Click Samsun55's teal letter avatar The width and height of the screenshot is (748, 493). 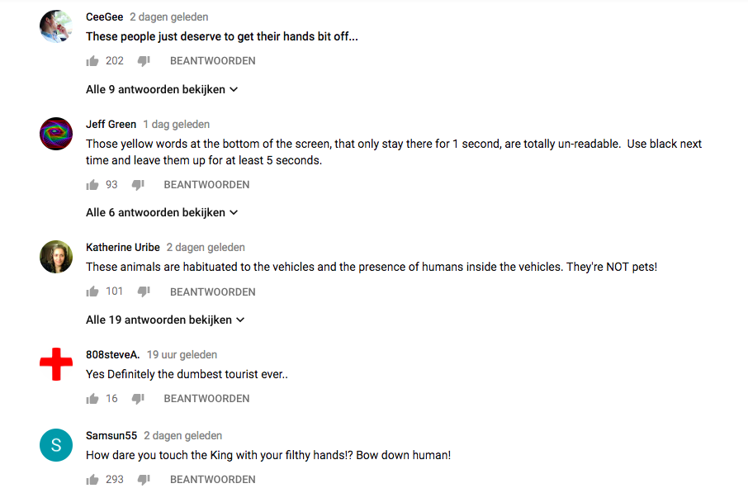pos(56,446)
